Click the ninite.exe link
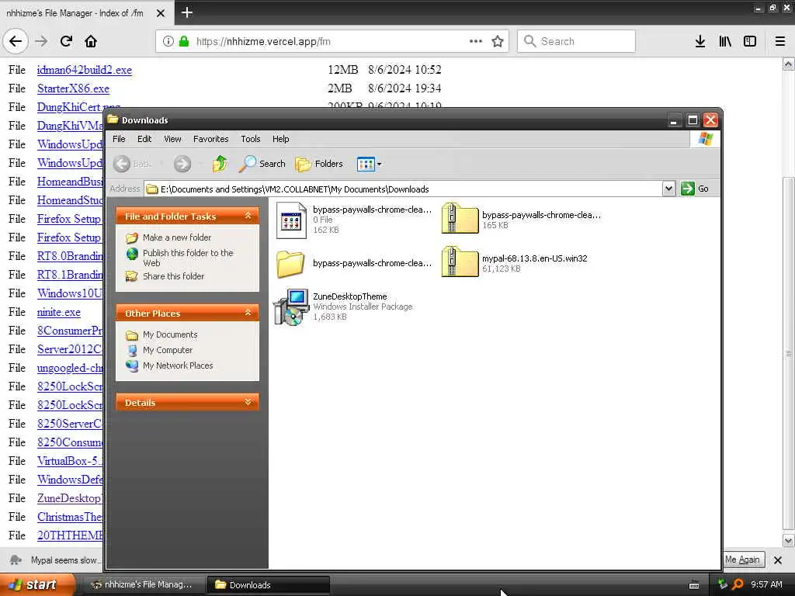795x596 pixels. [x=59, y=312]
